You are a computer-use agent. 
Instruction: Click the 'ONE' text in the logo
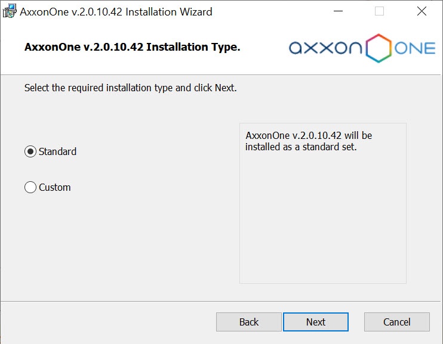tap(415, 48)
